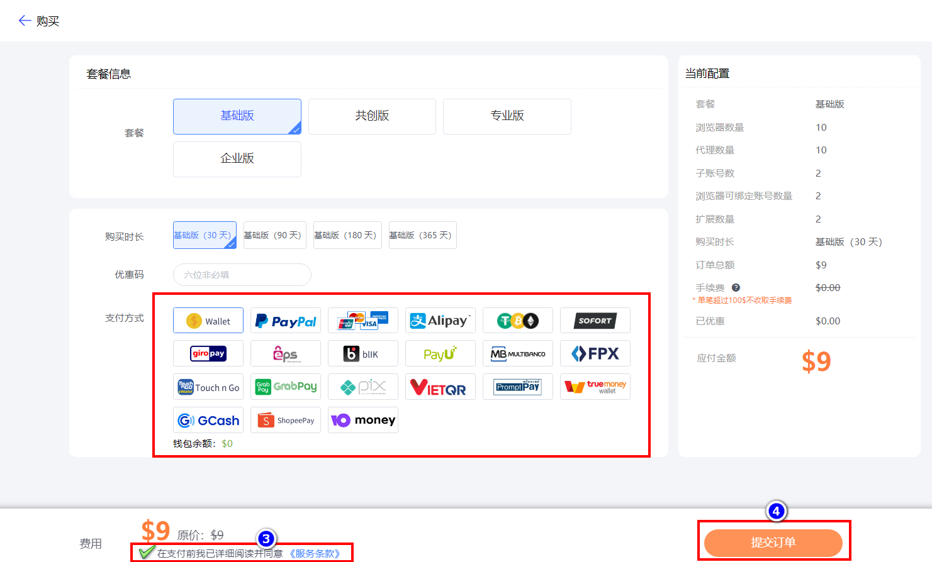Choose GrabPay payment method

286,387
